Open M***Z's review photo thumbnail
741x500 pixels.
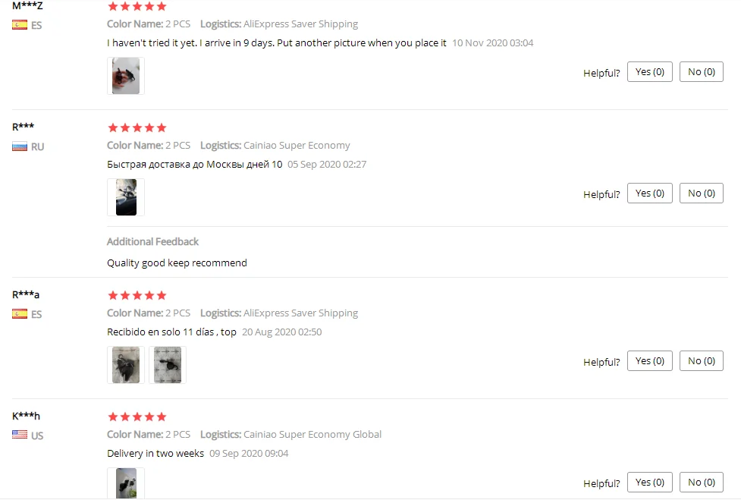(x=126, y=76)
